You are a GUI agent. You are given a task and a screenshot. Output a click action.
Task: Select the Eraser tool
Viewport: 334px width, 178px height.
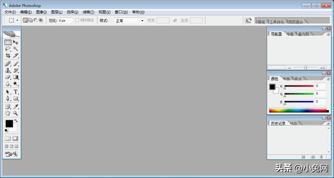[x=8, y=77]
